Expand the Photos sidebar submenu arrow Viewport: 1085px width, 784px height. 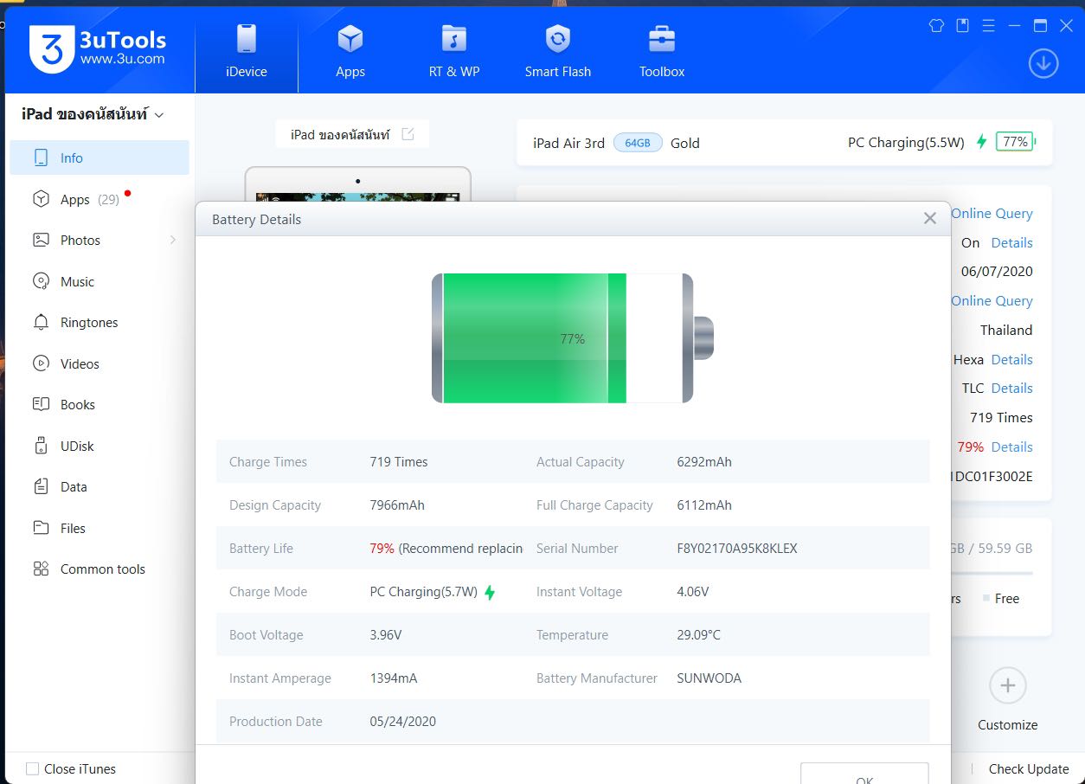click(173, 240)
